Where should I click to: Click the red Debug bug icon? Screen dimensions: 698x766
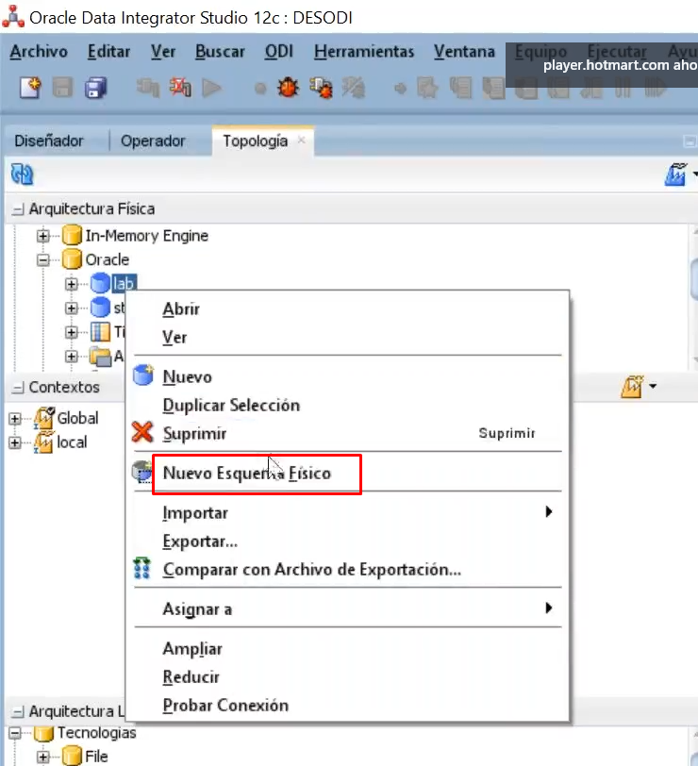289,88
